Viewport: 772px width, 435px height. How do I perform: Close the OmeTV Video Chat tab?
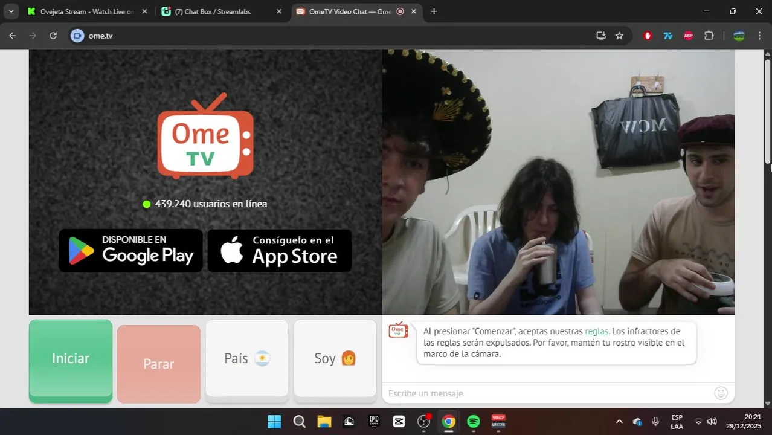click(414, 11)
